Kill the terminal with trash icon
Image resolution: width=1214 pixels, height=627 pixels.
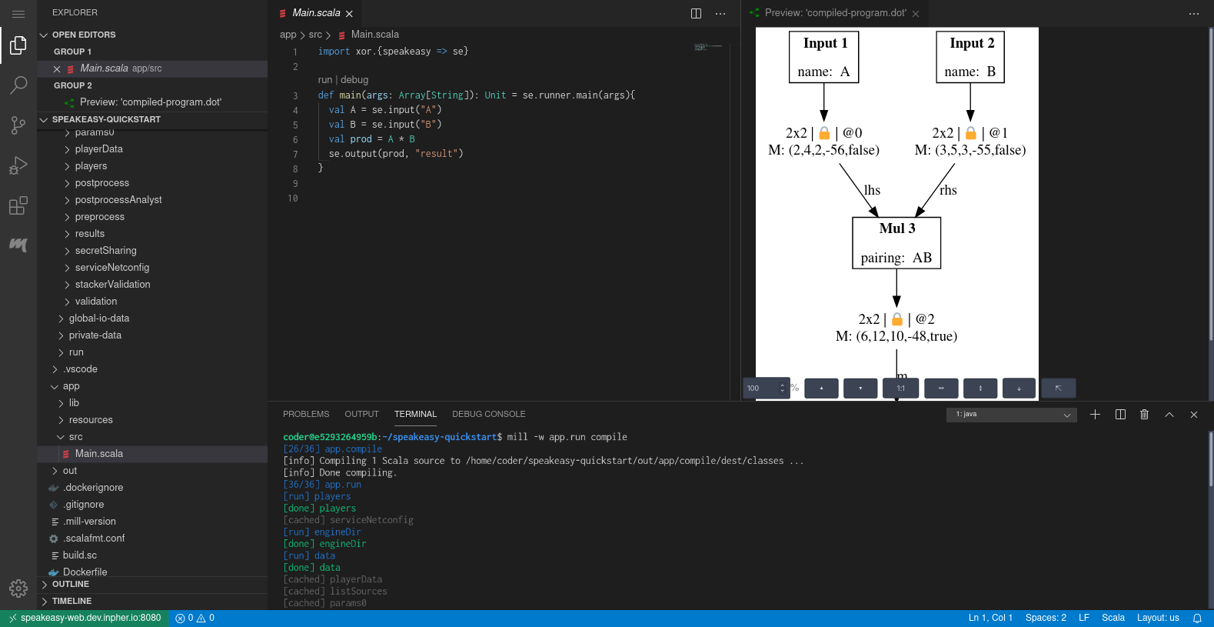[x=1145, y=415]
